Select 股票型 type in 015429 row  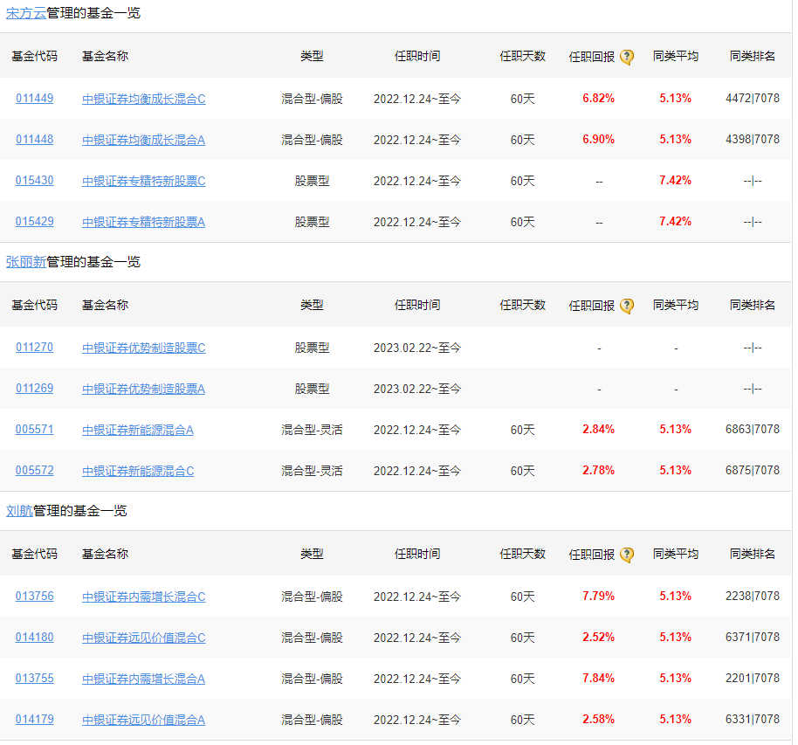(x=312, y=222)
